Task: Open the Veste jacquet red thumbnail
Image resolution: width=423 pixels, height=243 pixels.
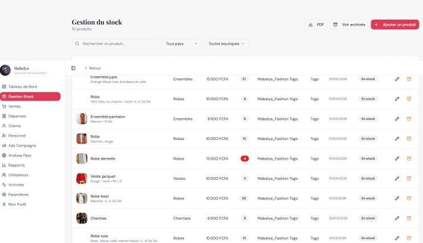Action: pyautogui.click(x=82, y=179)
